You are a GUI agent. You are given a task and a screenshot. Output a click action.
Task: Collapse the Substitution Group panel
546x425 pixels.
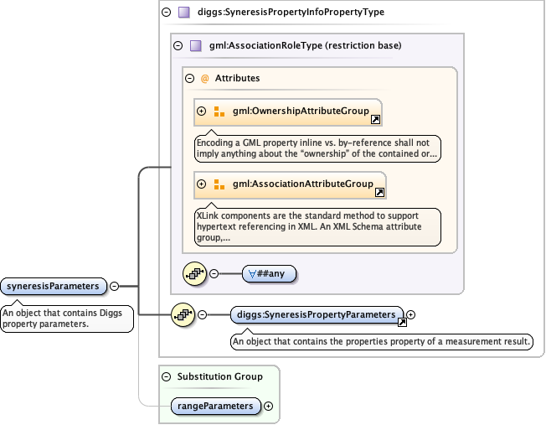[x=166, y=376]
